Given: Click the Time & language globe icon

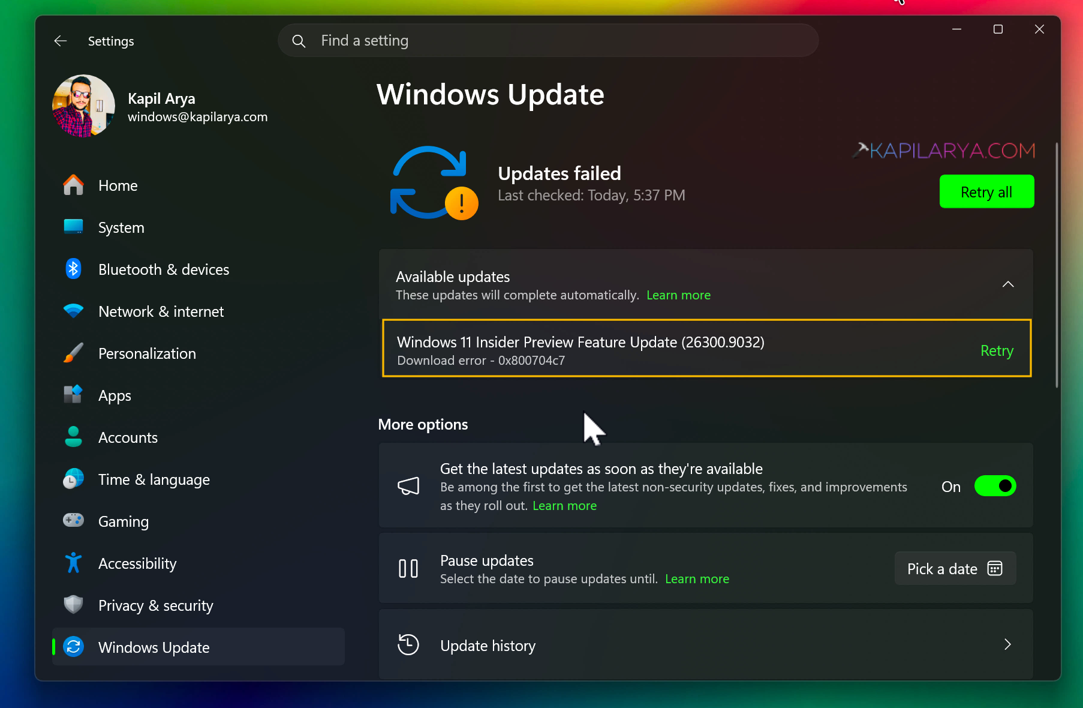Looking at the screenshot, I should pyautogui.click(x=73, y=479).
